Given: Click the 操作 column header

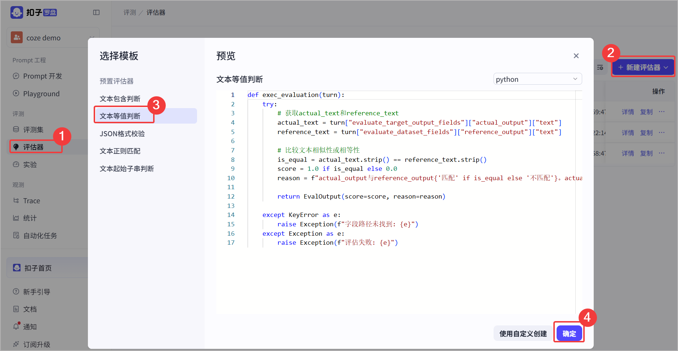Looking at the screenshot, I should tap(659, 92).
